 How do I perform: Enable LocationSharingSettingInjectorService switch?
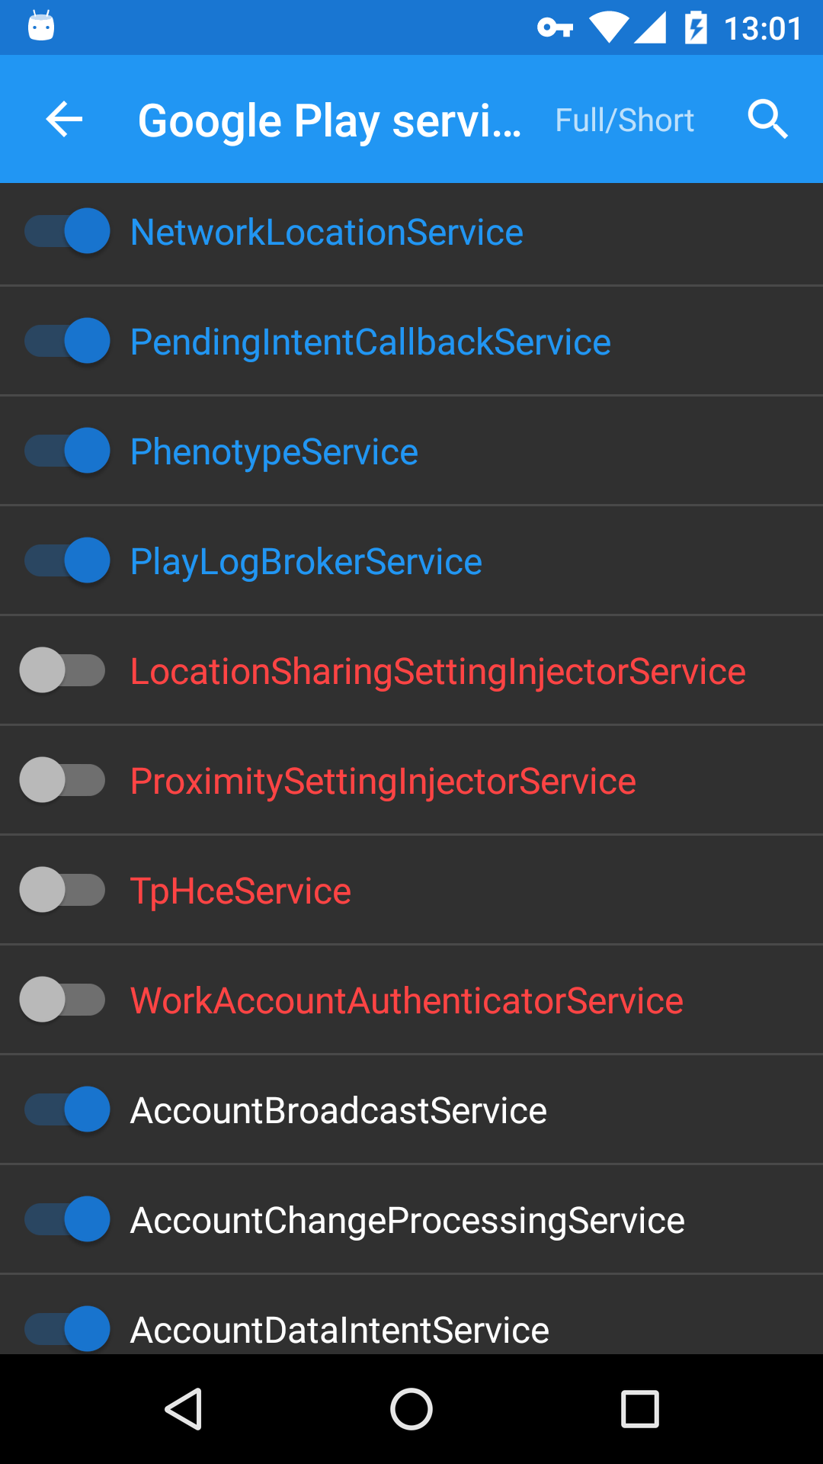[x=62, y=670]
